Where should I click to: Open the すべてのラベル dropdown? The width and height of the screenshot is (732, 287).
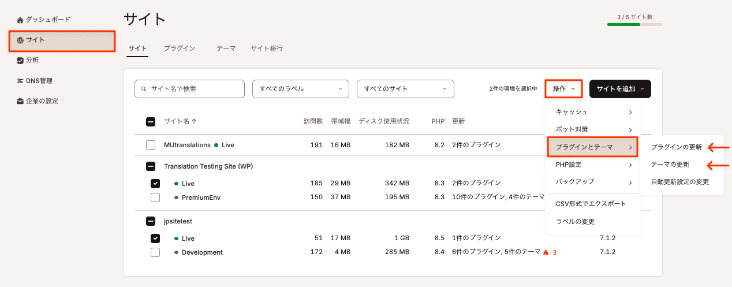[x=301, y=89]
